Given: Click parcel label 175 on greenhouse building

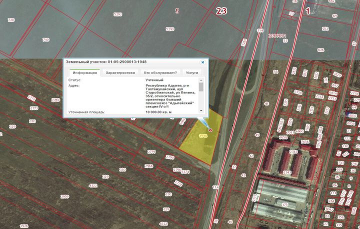Looking at the screenshot, I should 284,204.
